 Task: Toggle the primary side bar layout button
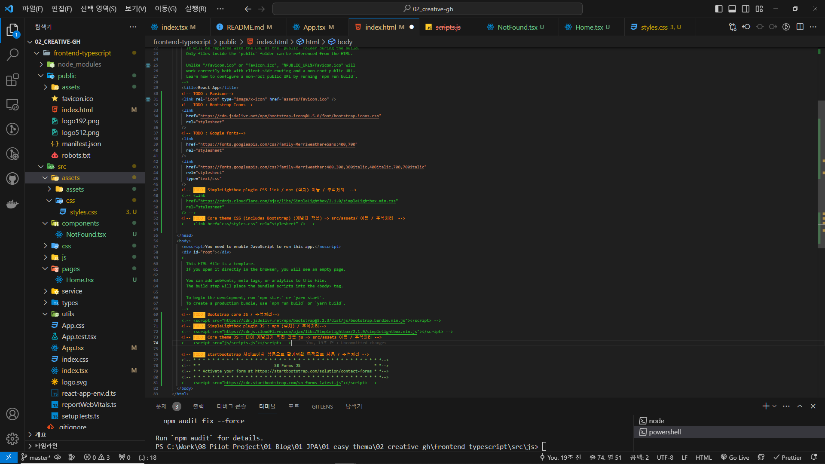pyautogui.click(x=718, y=9)
